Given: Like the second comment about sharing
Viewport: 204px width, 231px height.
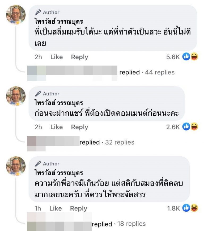Looking at the screenshot, I should 57,127.
